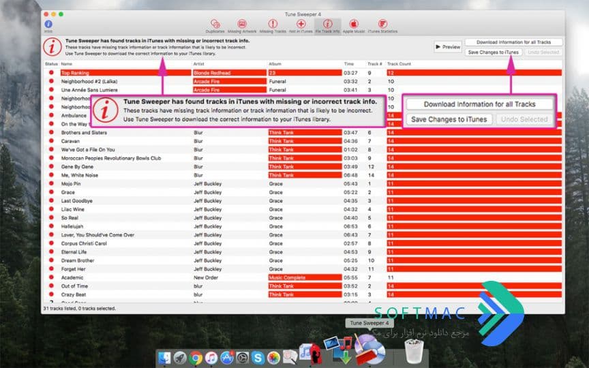Open the Not in iTunes toolbar section
Viewport: 589px width, 368px height.
click(301, 27)
